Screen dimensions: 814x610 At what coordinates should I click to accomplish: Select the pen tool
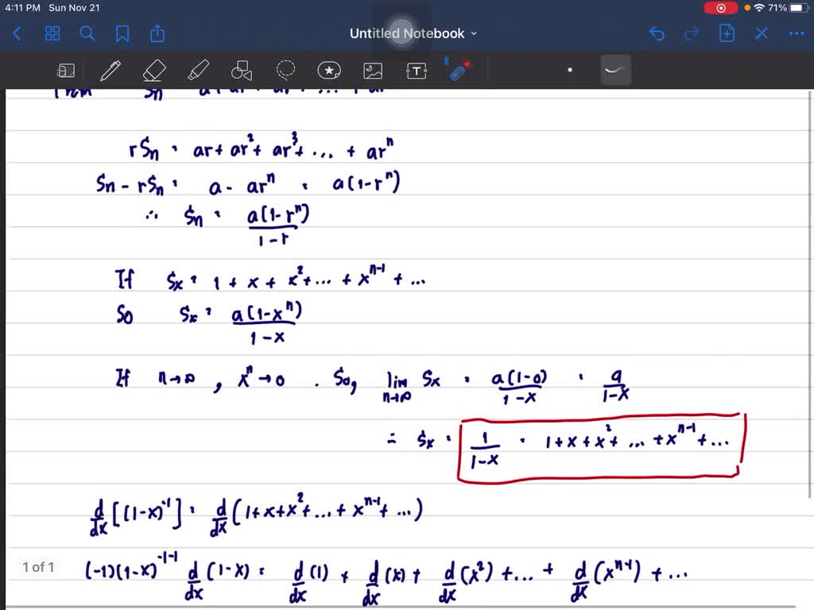(110, 70)
